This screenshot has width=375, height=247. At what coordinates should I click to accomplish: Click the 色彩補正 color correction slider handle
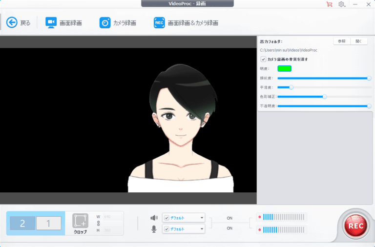(324, 97)
